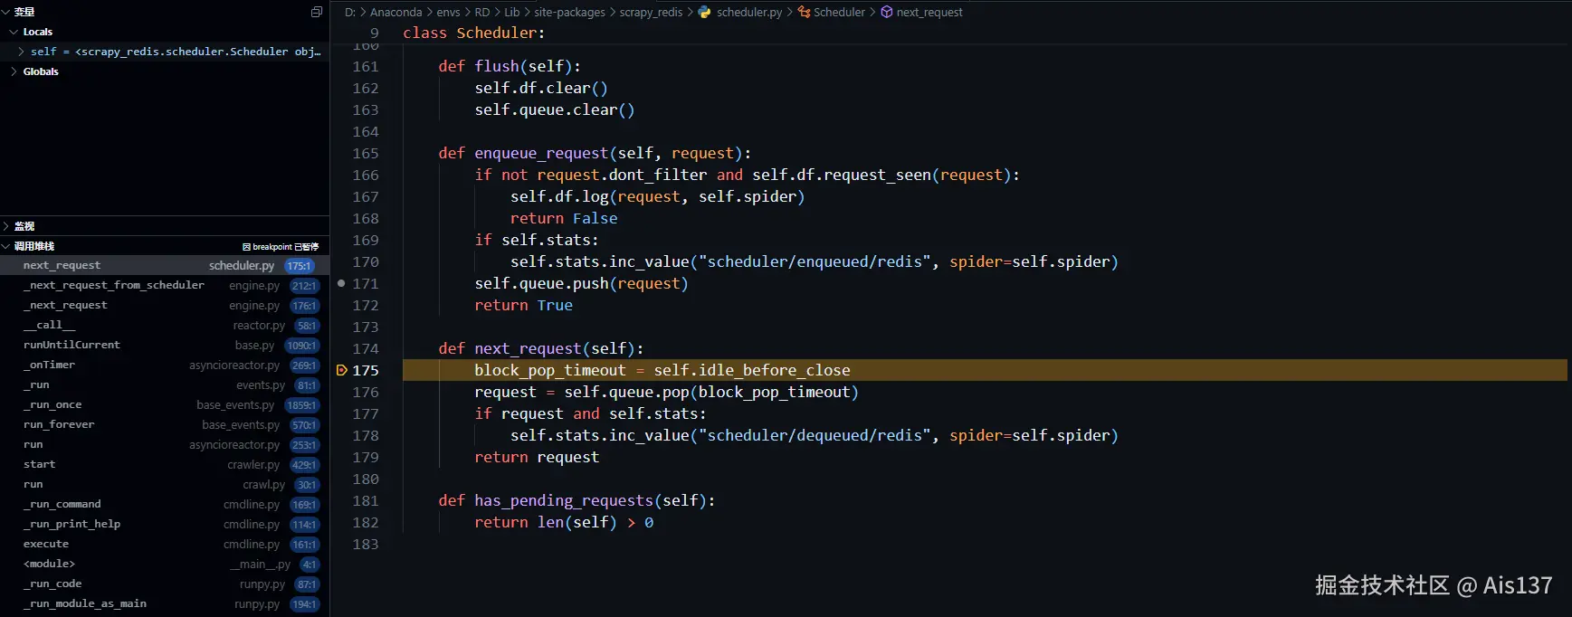Click 'has_pending_requests' function name
The image size is (1572, 617).
(564, 500)
